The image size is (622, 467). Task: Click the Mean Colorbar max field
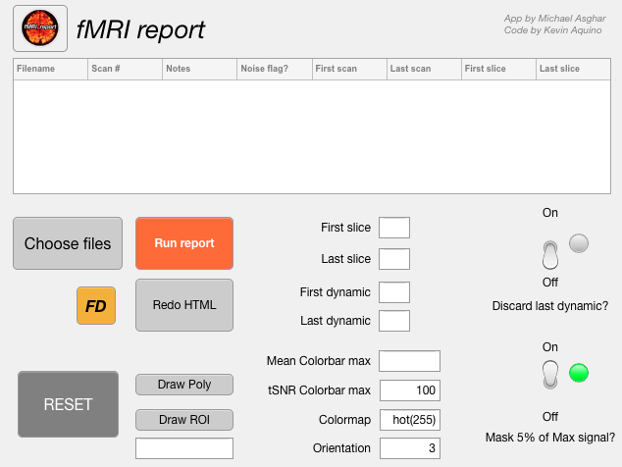[x=409, y=361]
